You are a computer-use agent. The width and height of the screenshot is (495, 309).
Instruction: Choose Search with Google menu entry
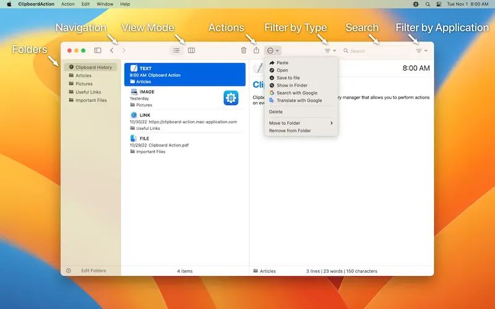pyautogui.click(x=301, y=93)
